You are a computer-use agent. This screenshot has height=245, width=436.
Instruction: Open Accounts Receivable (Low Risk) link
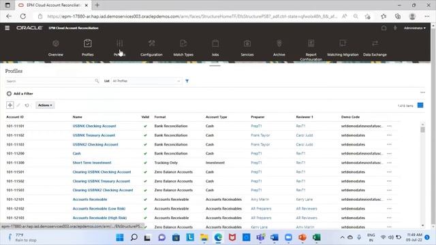[99, 209]
